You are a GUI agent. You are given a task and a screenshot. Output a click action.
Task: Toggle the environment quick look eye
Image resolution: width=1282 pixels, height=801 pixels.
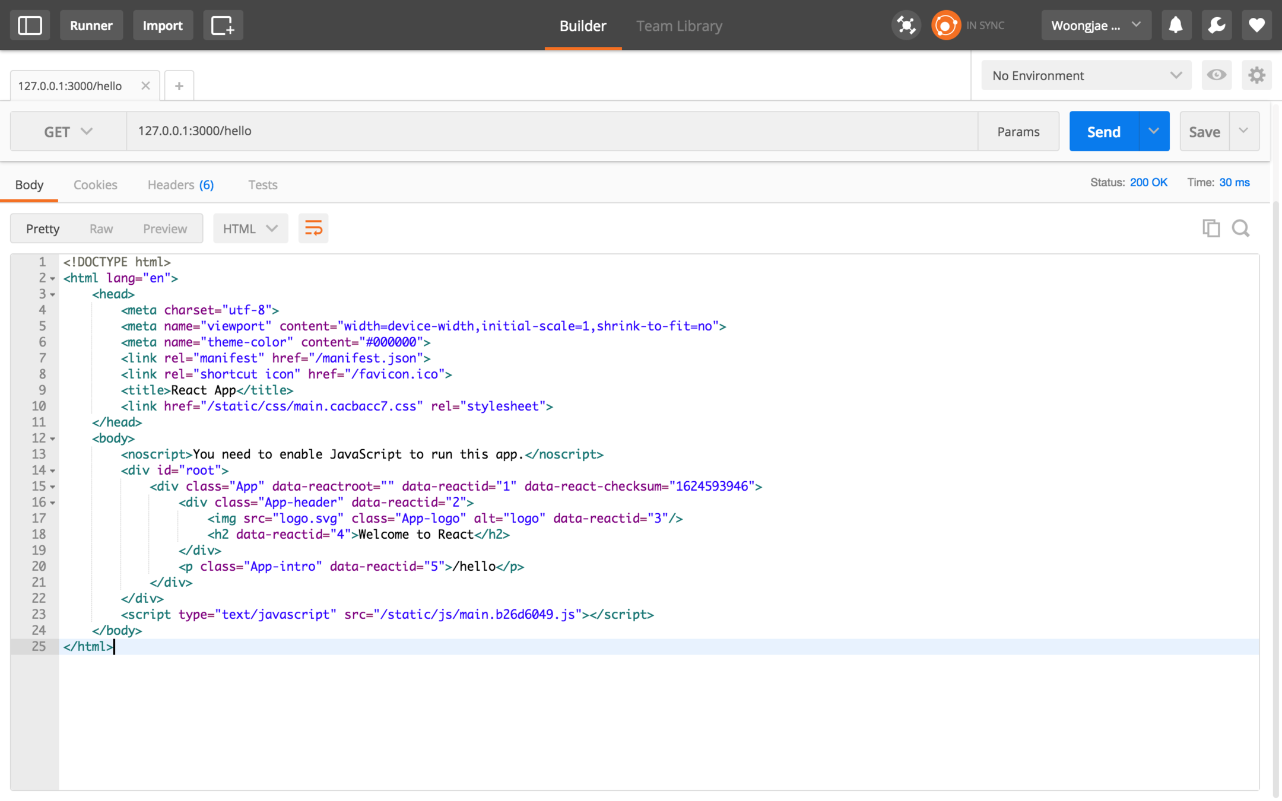point(1216,75)
